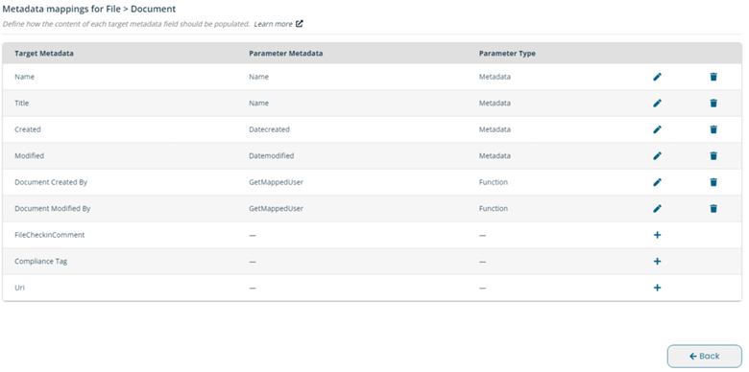749x372 pixels.
Task: Delete the Created mapping
Action: coord(713,129)
